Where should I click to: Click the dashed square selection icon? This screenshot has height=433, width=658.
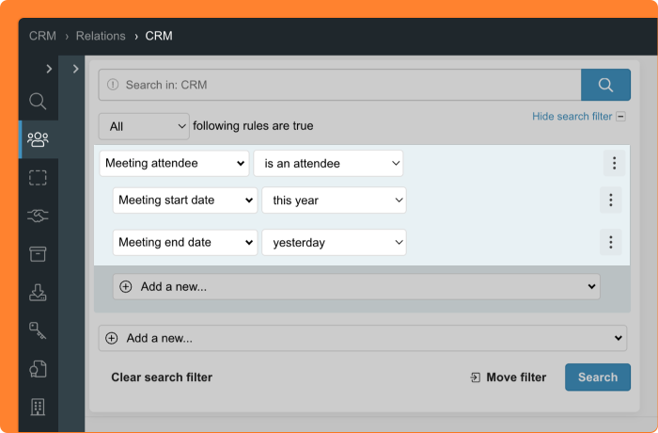click(x=38, y=177)
